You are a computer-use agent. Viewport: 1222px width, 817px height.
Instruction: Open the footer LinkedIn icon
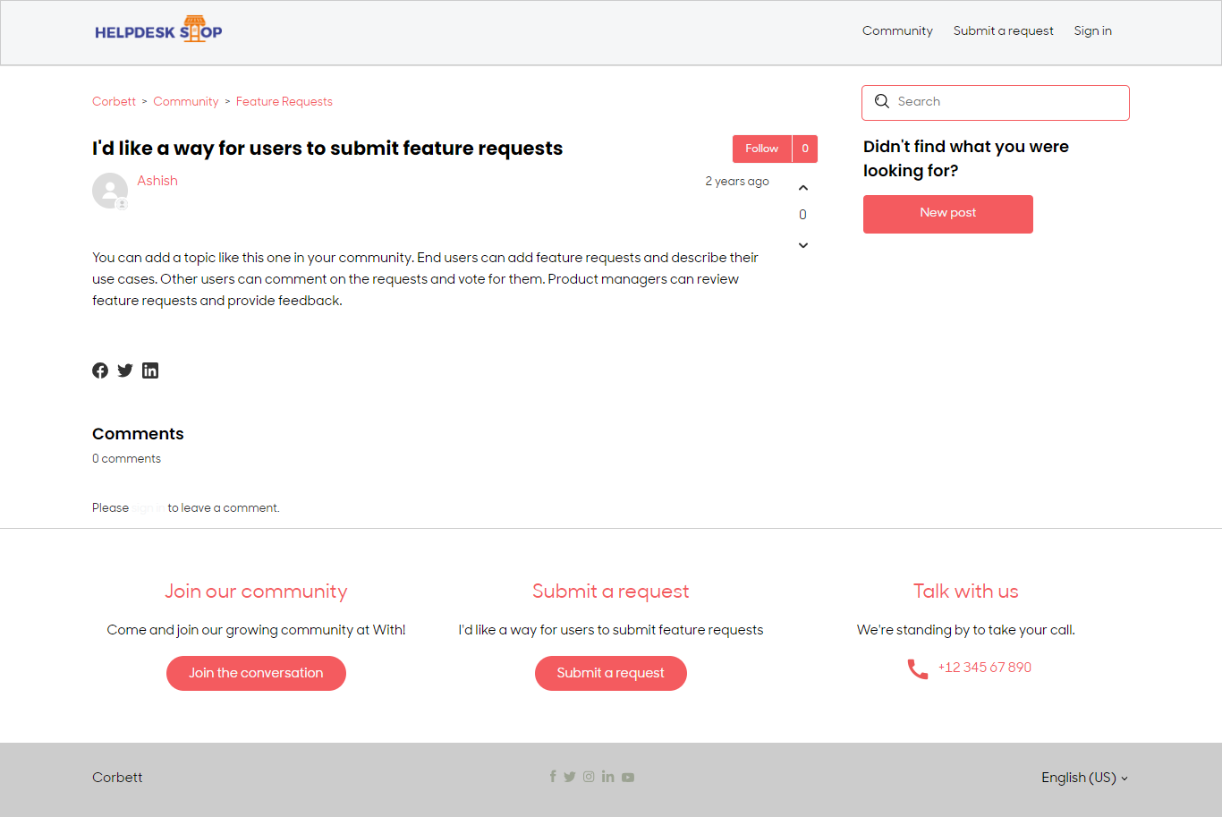click(x=608, y=777)
